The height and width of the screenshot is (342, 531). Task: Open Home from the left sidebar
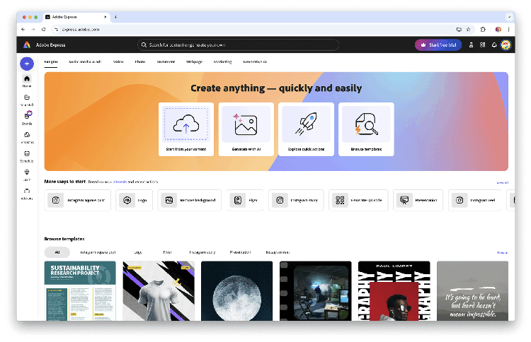tap(27, 81)
